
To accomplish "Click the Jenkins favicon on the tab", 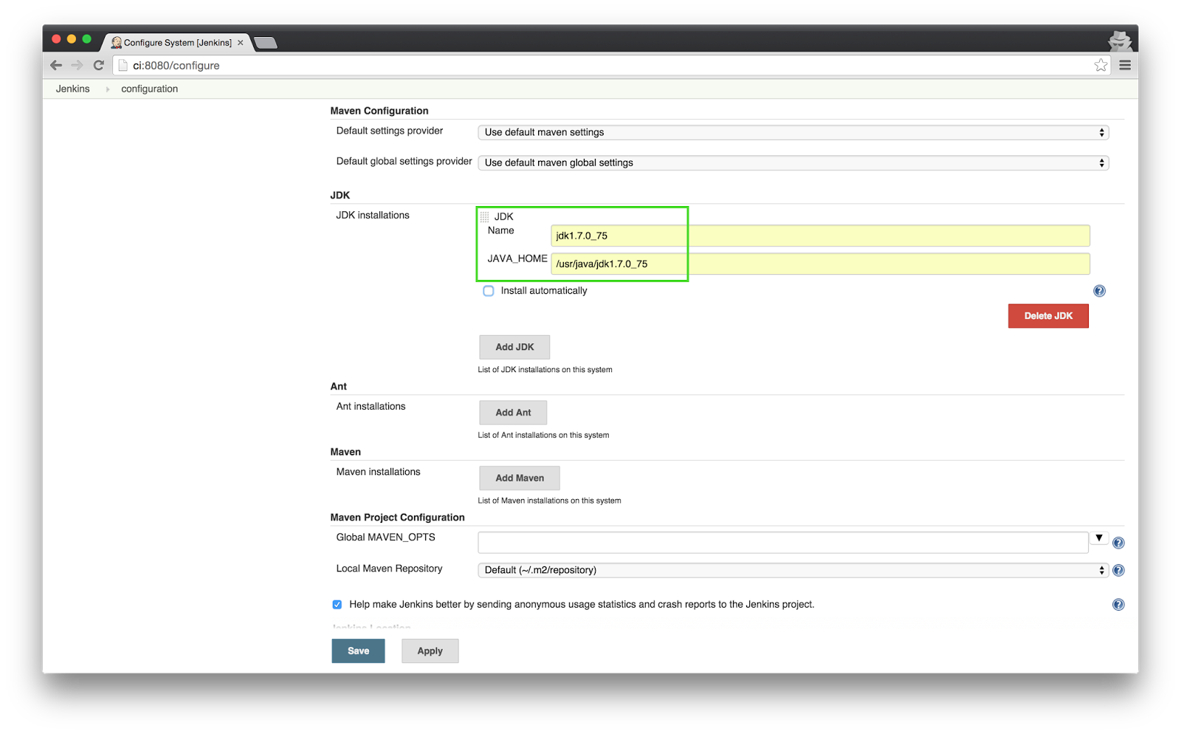I will click(x=116, y=42).
